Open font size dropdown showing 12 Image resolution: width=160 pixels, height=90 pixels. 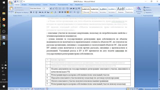(48, 8)
